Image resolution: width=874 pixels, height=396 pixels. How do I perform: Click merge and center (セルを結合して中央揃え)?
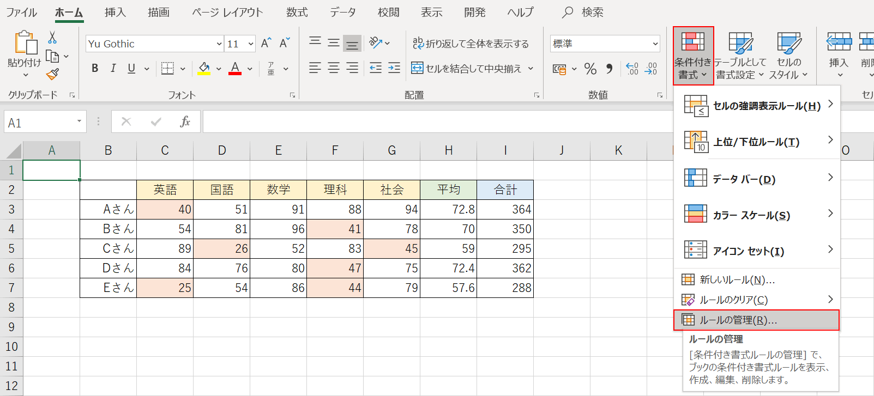pos(467,68)
